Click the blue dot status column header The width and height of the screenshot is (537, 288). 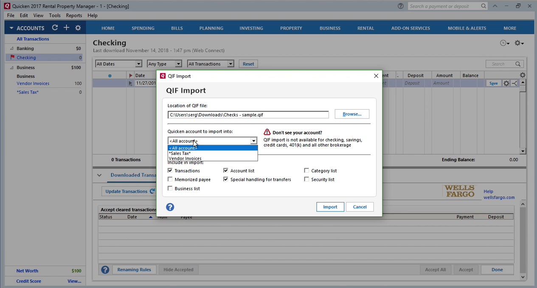[x=110, y=76]
